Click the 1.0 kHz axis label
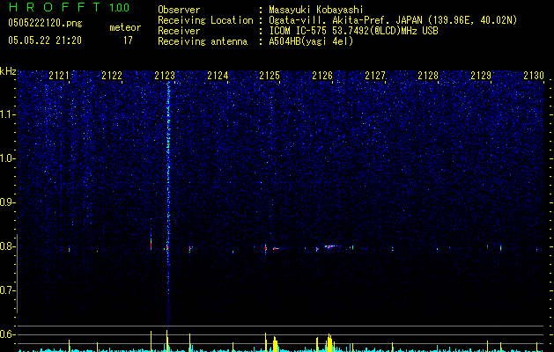The height and width of the screenshot is (352, 554). coord(7,158)
